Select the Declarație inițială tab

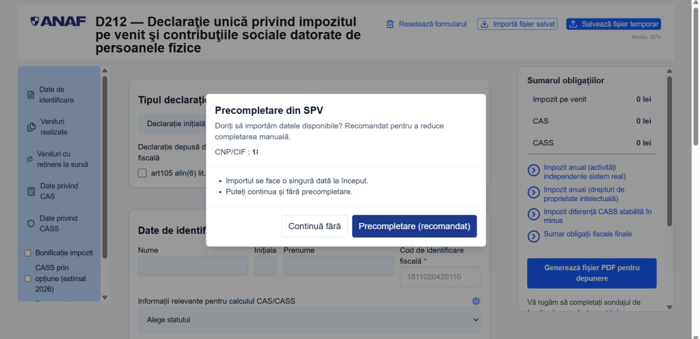click(x=176, y=123)
